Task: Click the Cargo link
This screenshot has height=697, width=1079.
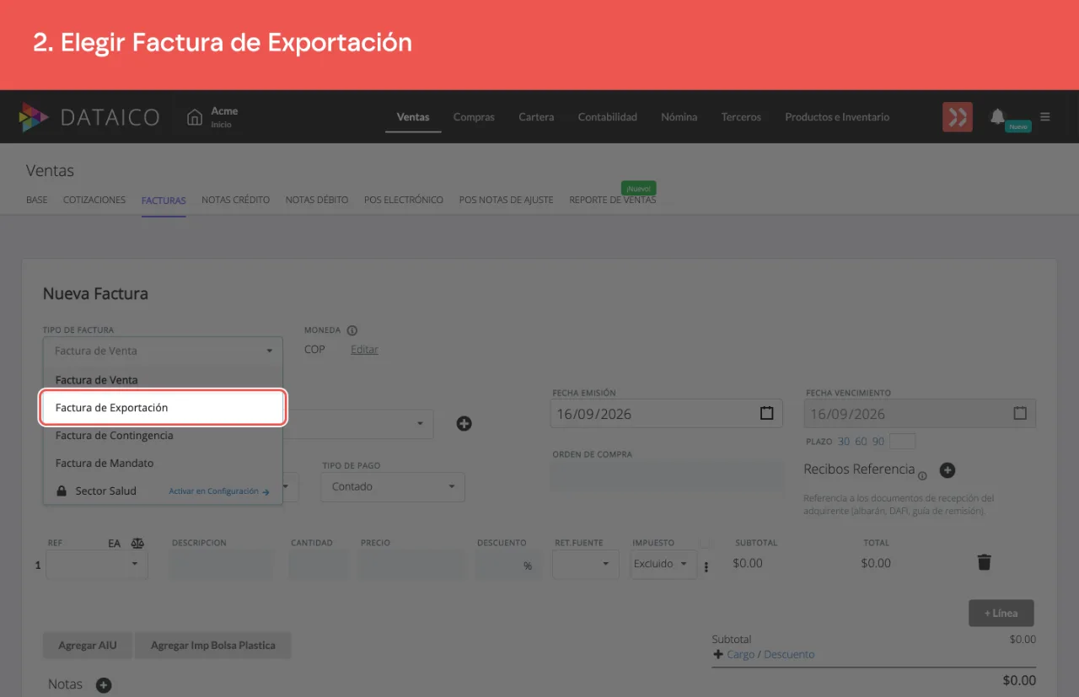Action: pyautogui.click(x=741, y=655)
